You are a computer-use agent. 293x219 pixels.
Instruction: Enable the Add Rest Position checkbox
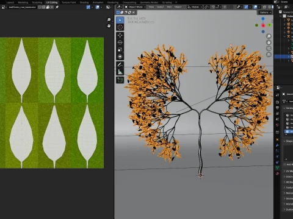pyautogui.click(x=284, y=164)
